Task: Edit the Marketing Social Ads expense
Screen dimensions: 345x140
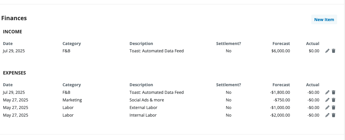Action: (327, 100)
